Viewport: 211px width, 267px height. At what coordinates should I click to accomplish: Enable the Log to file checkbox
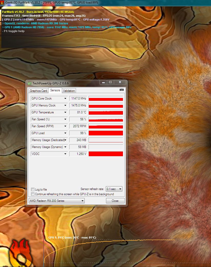pos(33,189)
